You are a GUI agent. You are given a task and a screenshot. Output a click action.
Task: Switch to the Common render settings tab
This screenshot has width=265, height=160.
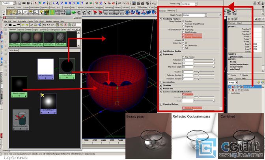point(162,11)
